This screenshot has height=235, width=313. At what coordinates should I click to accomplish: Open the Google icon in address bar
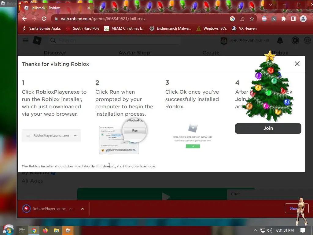pyautogui.click(x=232, y=19)
